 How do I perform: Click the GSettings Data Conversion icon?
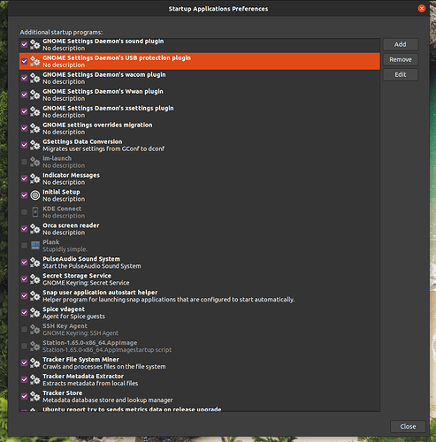tap(34, 145)
